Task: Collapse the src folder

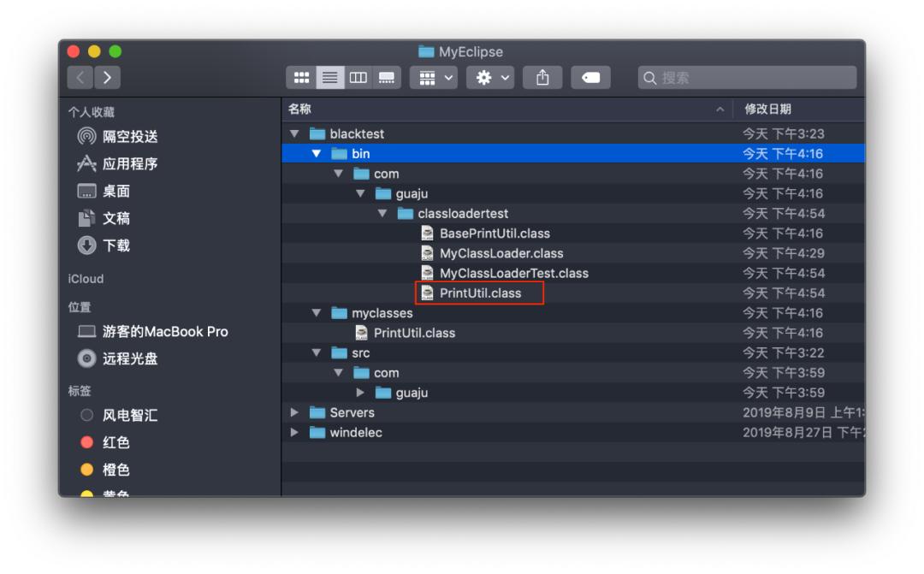Action: pyautogui.click(x=317, y=353)
